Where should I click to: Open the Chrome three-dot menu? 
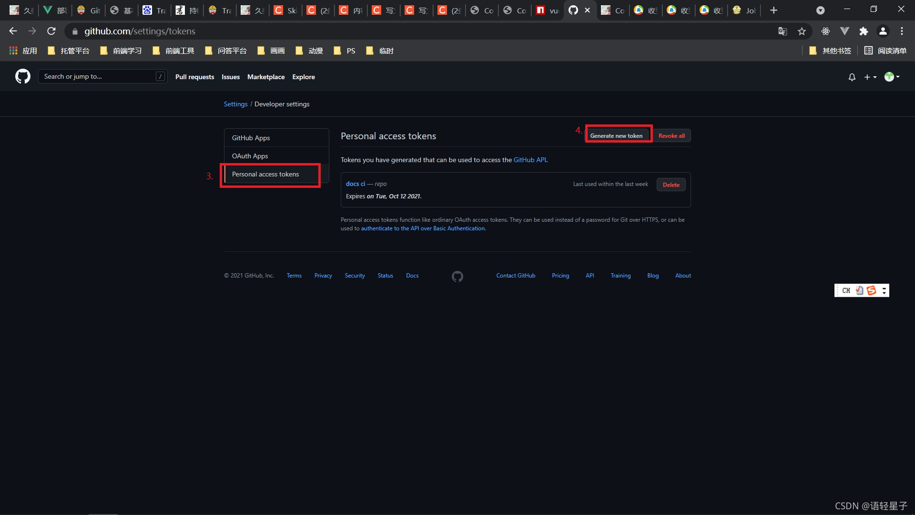pos(902,31)
